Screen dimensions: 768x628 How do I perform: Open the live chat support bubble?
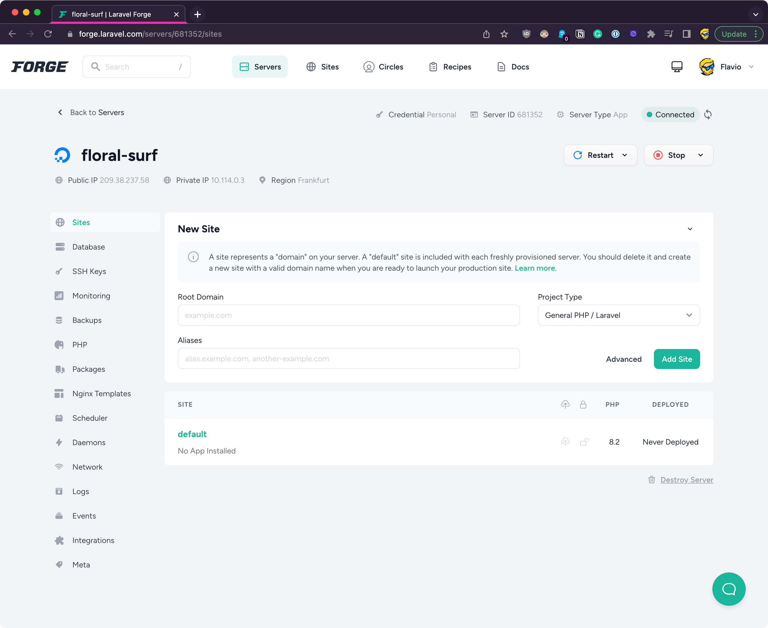click(x=728, y=589)
